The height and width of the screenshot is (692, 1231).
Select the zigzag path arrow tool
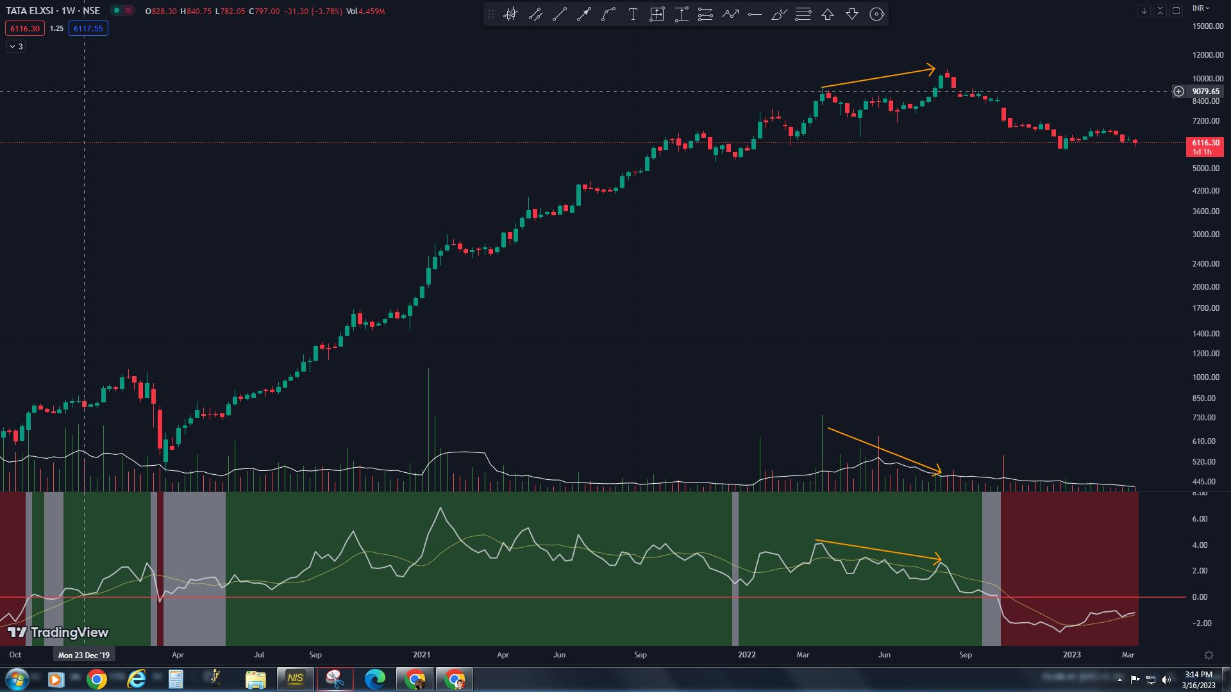[x=730, y=14]
